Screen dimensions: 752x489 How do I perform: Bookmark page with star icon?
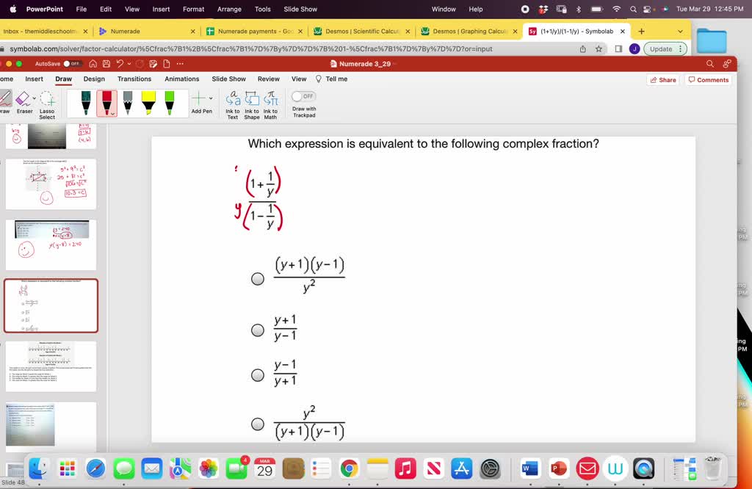pyautogui.click(x=599, y=49)
